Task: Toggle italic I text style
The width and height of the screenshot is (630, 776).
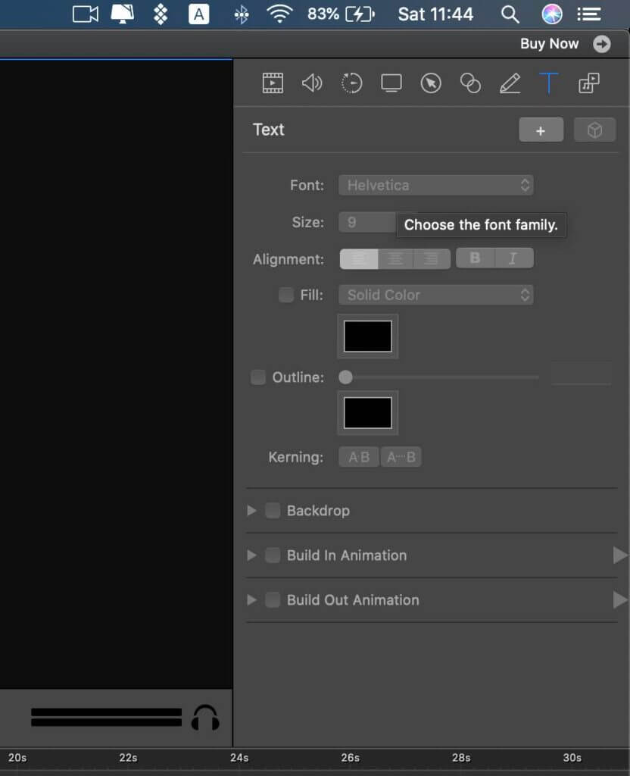Action: 514,258
